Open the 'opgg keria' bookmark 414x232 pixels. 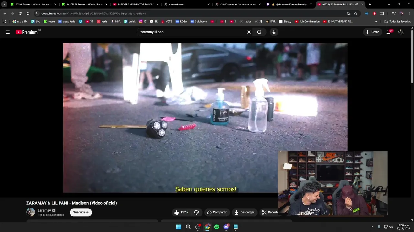click(x=67, y=21)
